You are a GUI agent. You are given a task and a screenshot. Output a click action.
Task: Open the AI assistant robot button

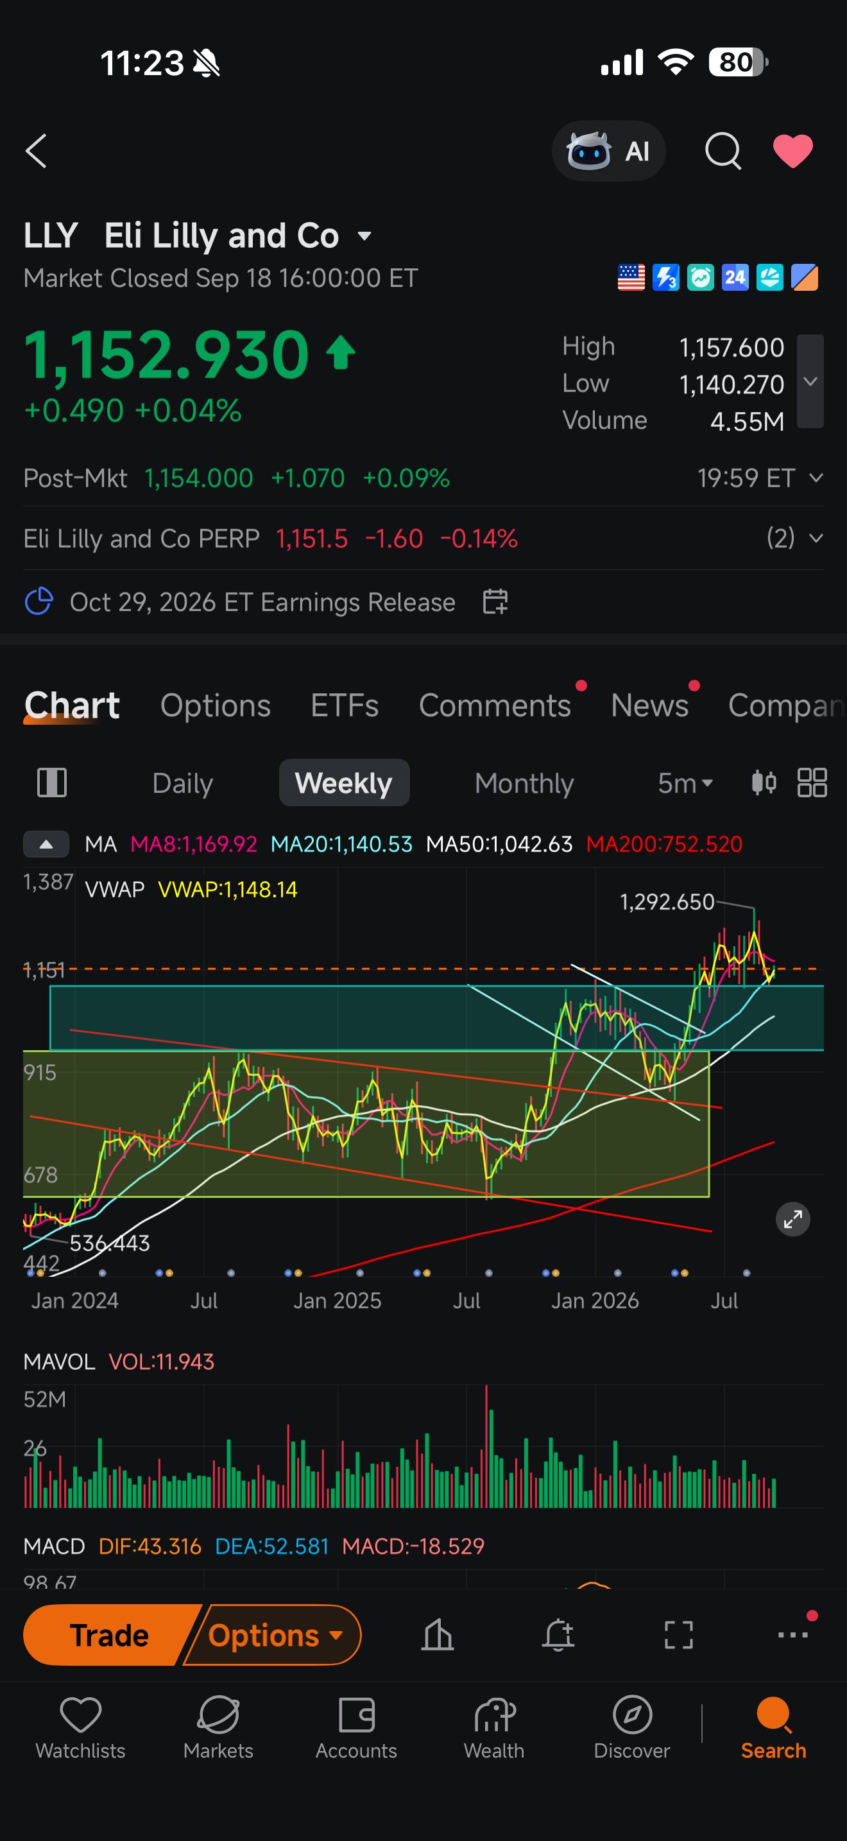(x=608, y=151)
